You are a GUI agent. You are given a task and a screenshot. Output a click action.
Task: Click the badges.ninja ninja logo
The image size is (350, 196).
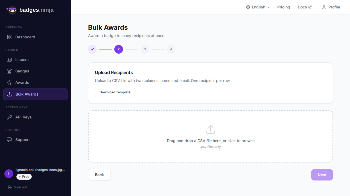point(12,10)
